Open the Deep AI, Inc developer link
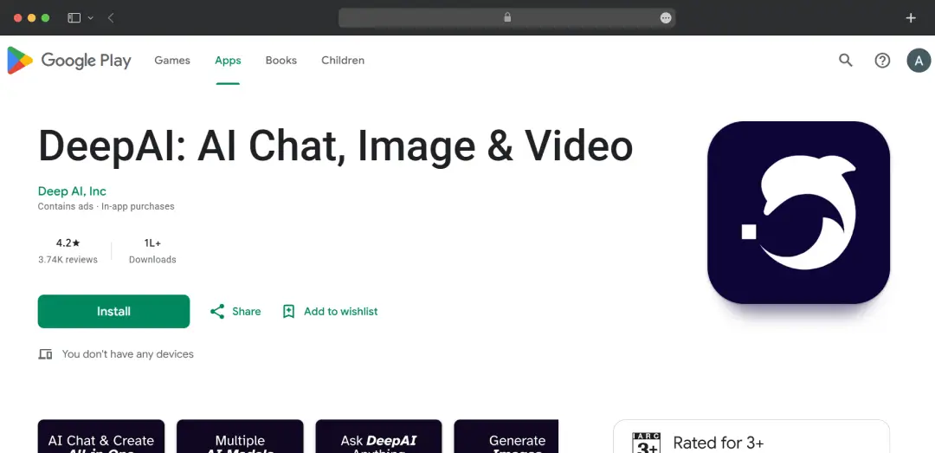Screen dimensions: 935x453 [x=72, y=191]
